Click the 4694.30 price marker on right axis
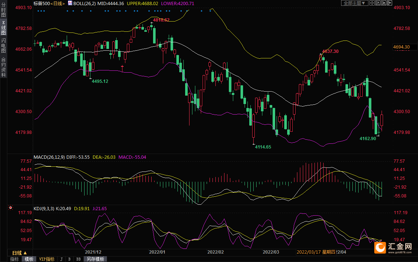Screen dimensions: 418x262 401,47
